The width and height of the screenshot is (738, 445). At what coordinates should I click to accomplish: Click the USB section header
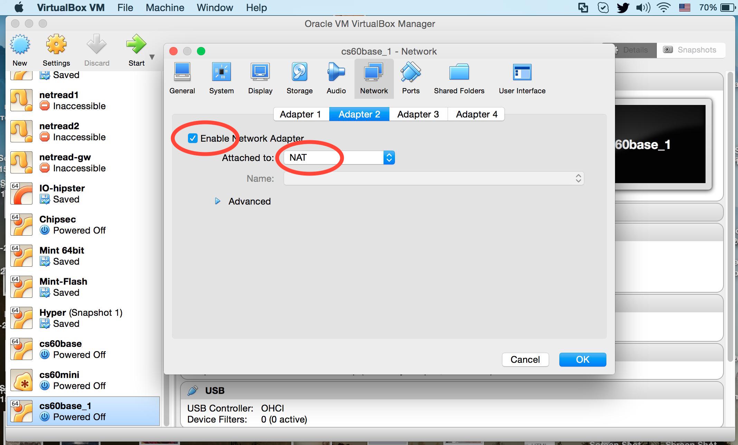tap(451, 390)
